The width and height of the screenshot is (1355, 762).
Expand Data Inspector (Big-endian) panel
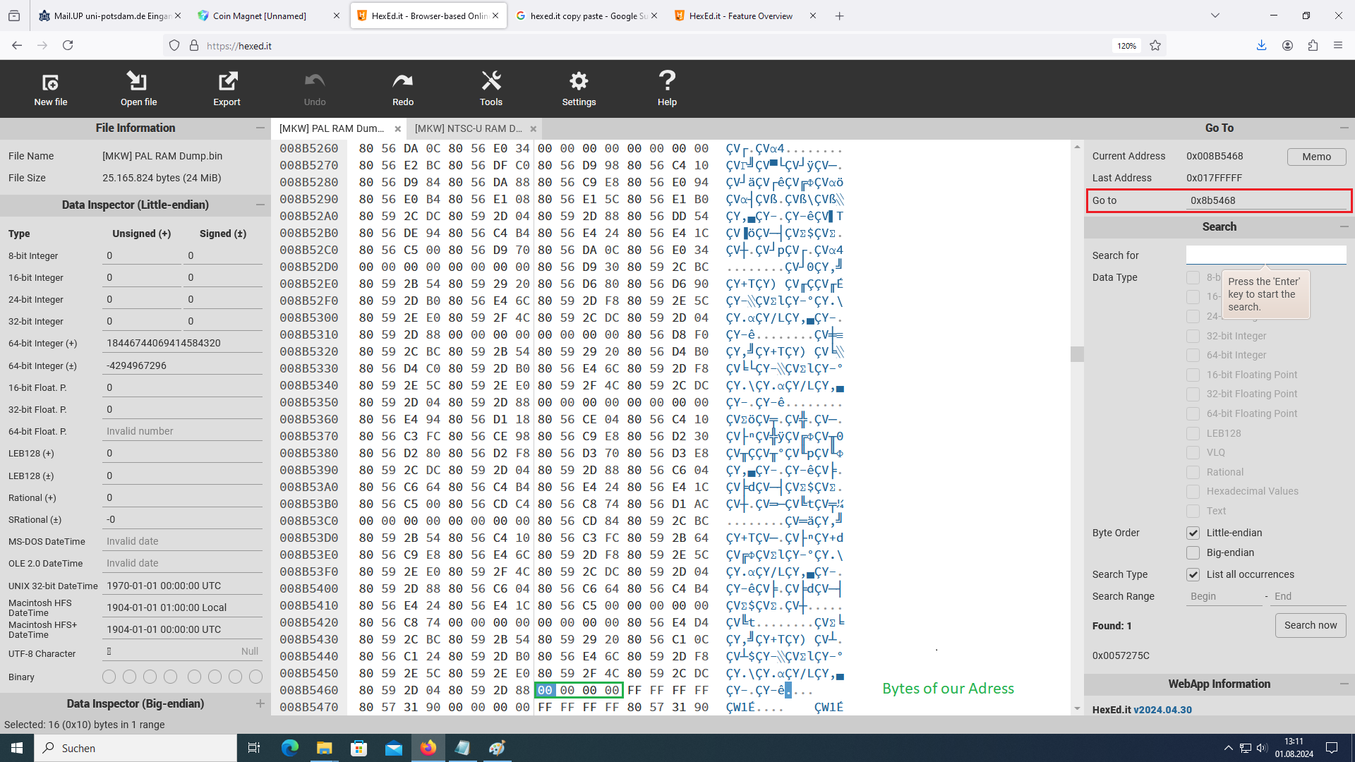260,703
